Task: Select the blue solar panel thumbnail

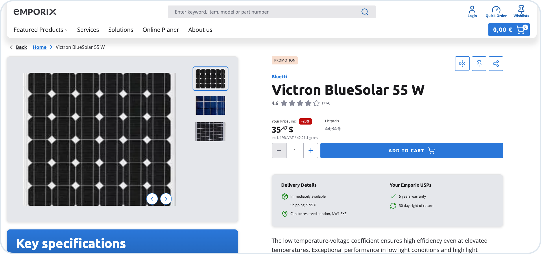Action: pos(211,105)
